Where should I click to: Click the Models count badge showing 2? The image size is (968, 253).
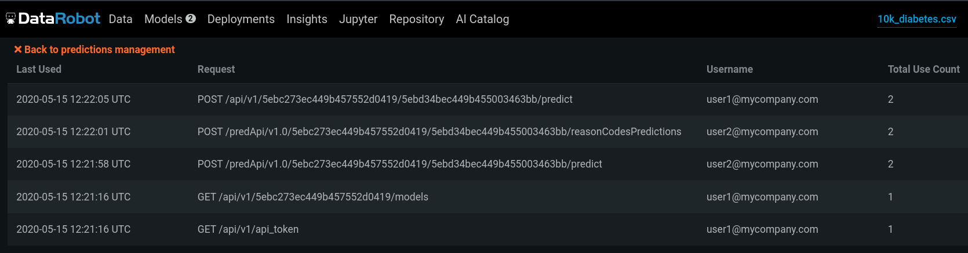coord(191,18)
